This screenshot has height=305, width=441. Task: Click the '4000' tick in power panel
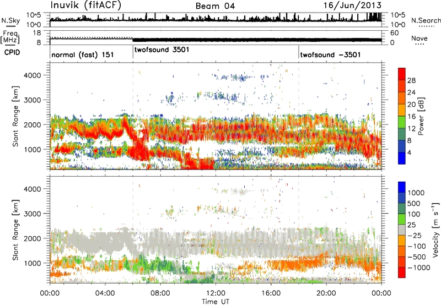33,75
